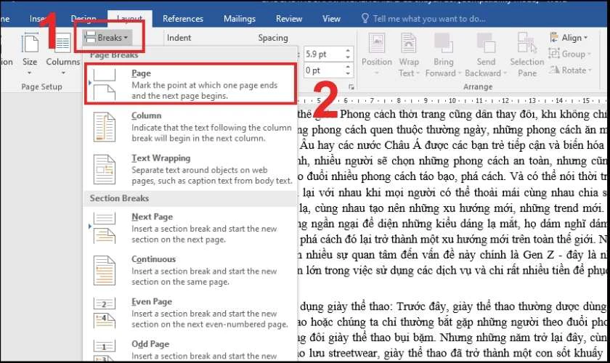This screenshot has width=610, height=363.
Task: Choose the Column break option
Action: (190, 127)
